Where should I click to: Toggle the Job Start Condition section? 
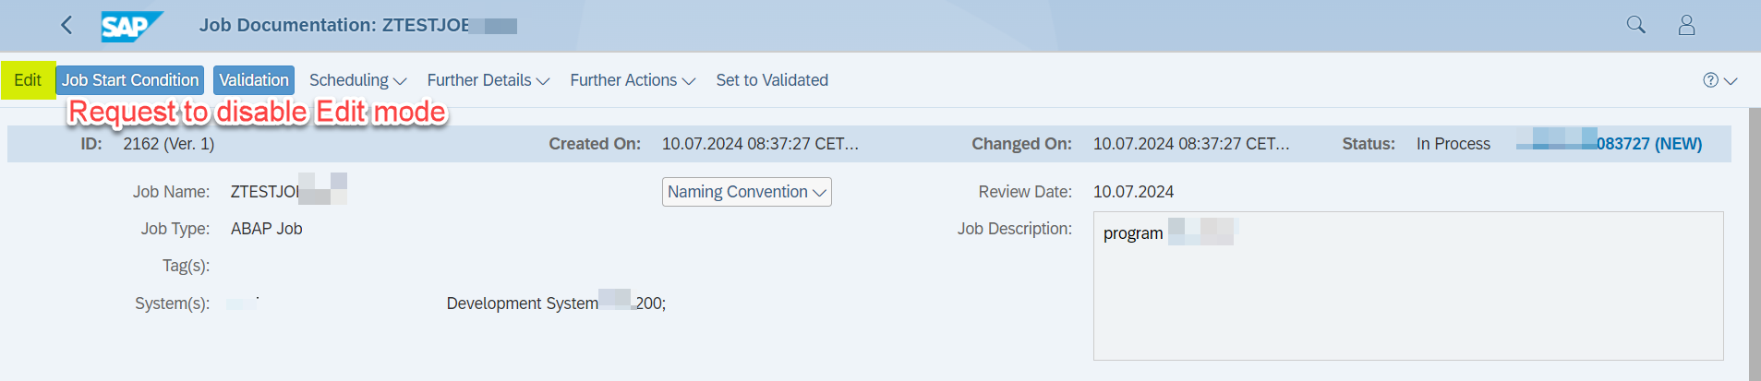tap(130, 80)
